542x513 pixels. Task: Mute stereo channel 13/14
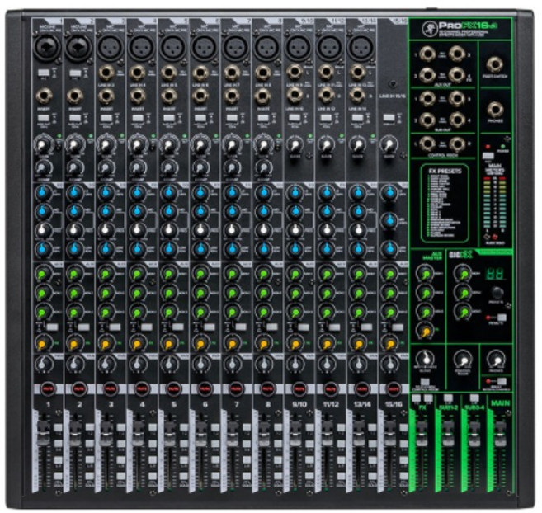coord(361,389)
